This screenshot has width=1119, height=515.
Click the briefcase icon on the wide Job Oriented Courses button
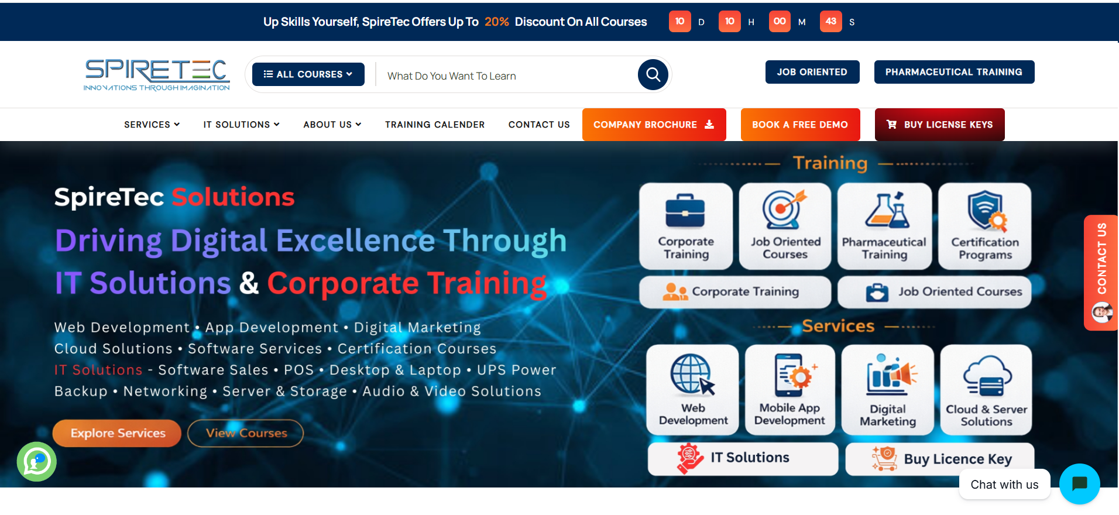tap(877, 292)
